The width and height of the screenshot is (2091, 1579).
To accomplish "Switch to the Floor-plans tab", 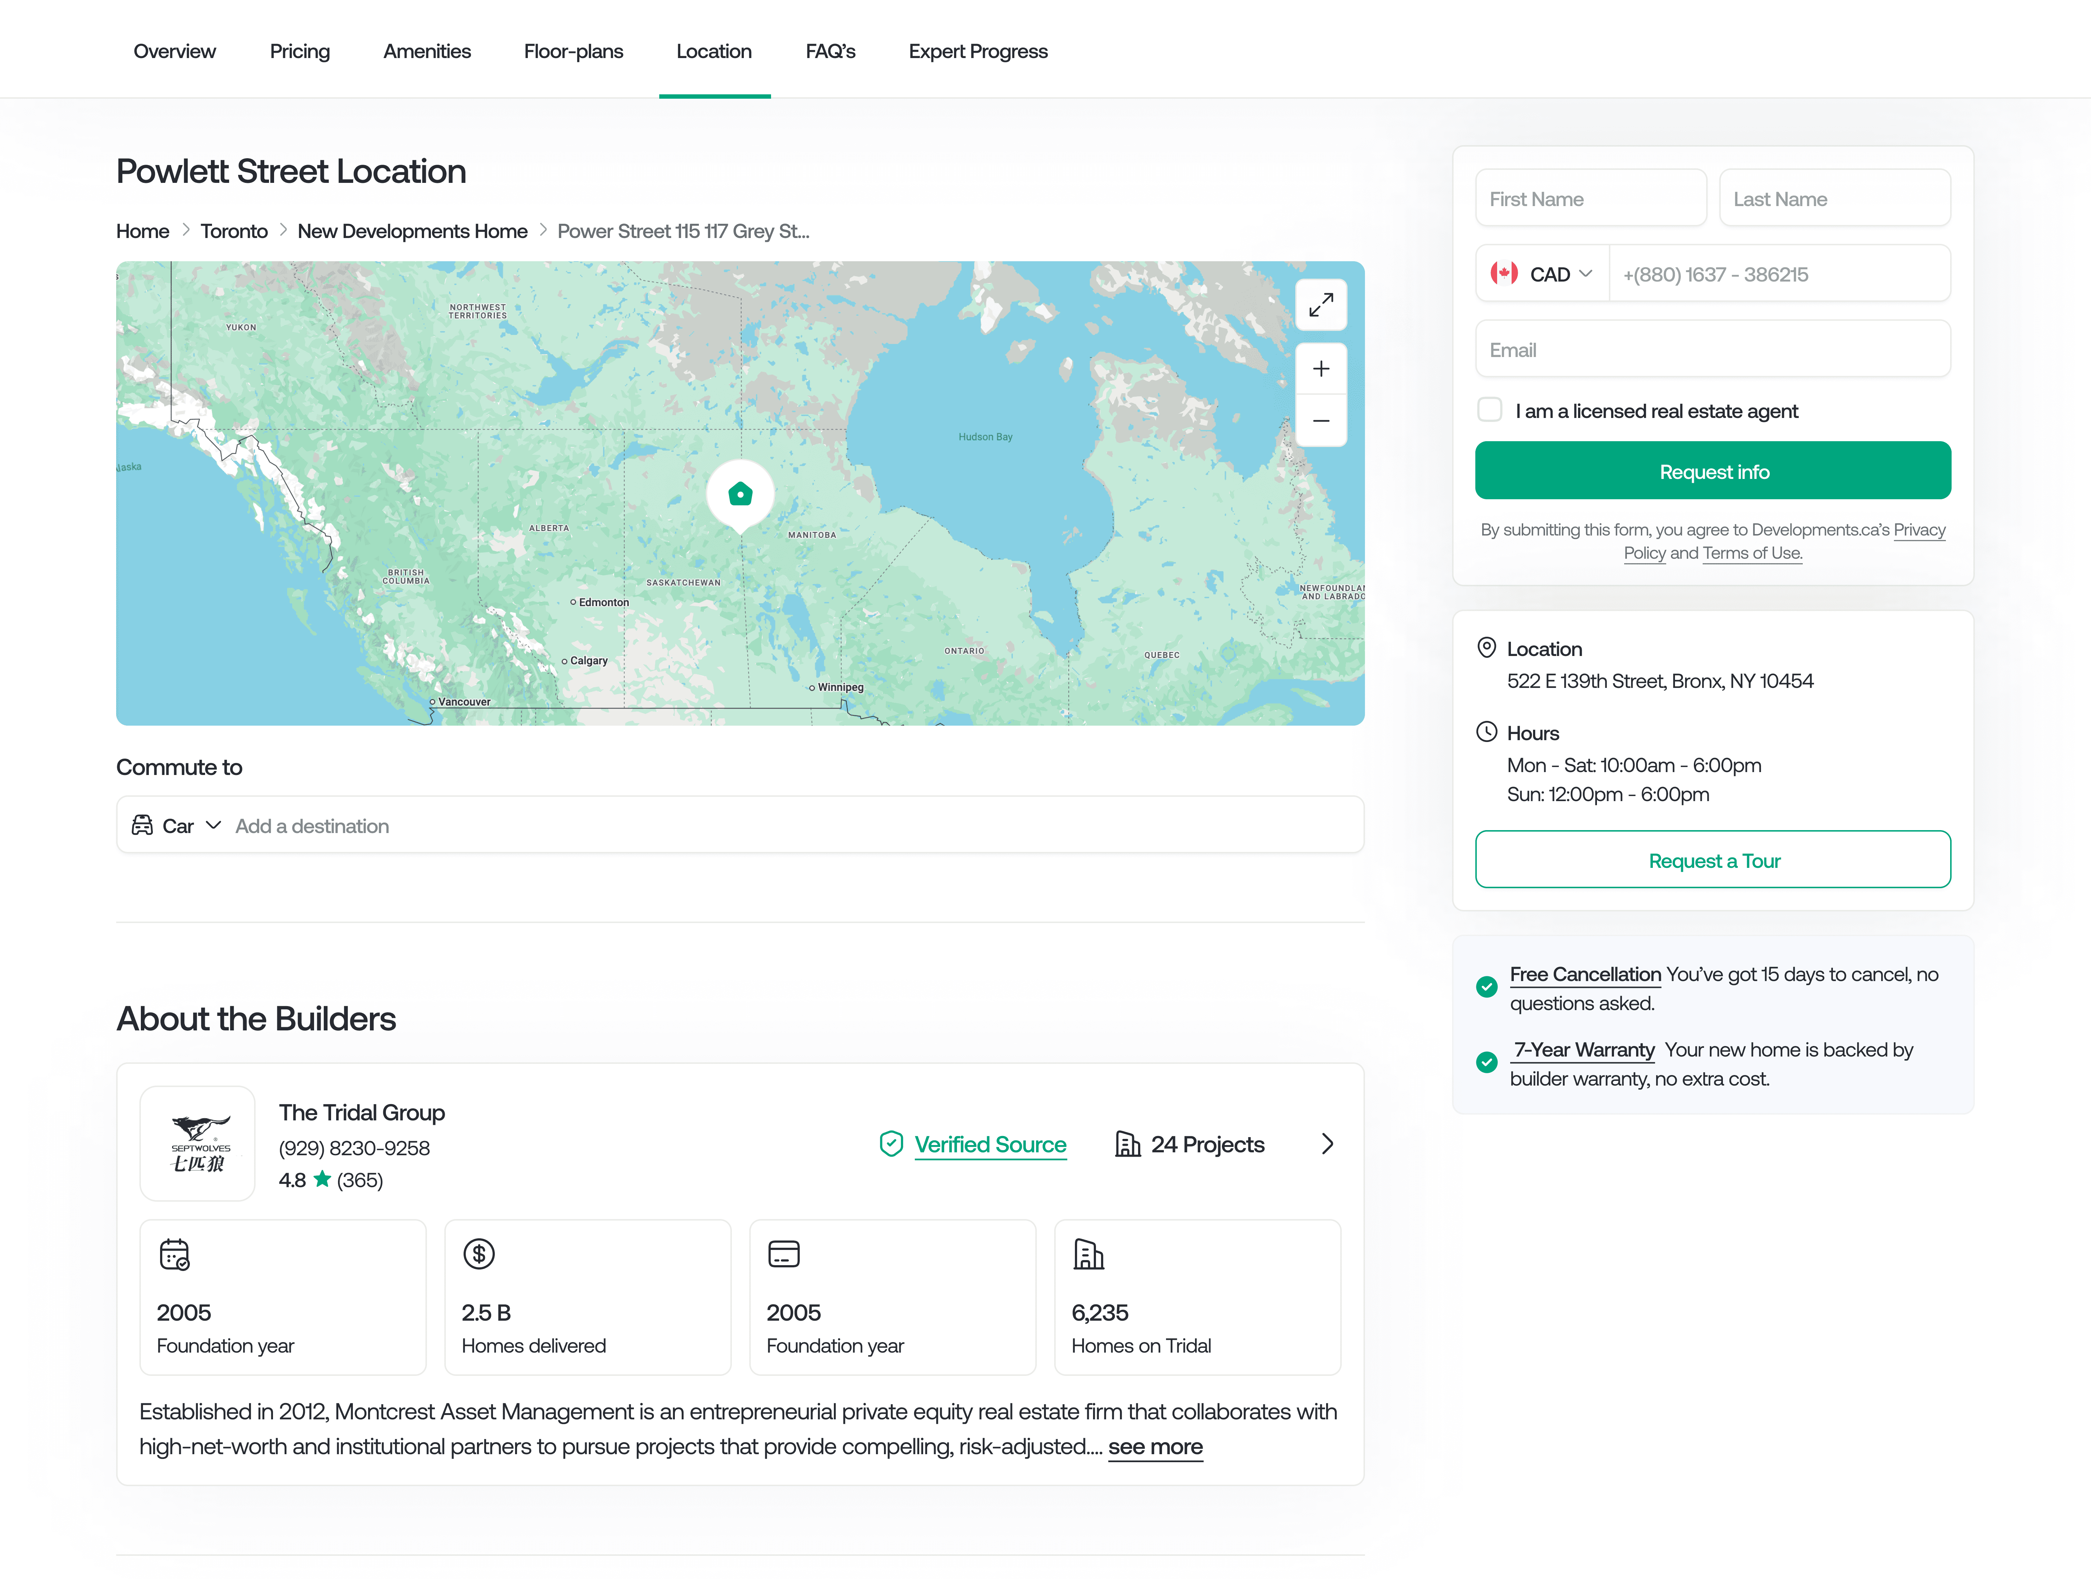I will (x=573, y=51).
